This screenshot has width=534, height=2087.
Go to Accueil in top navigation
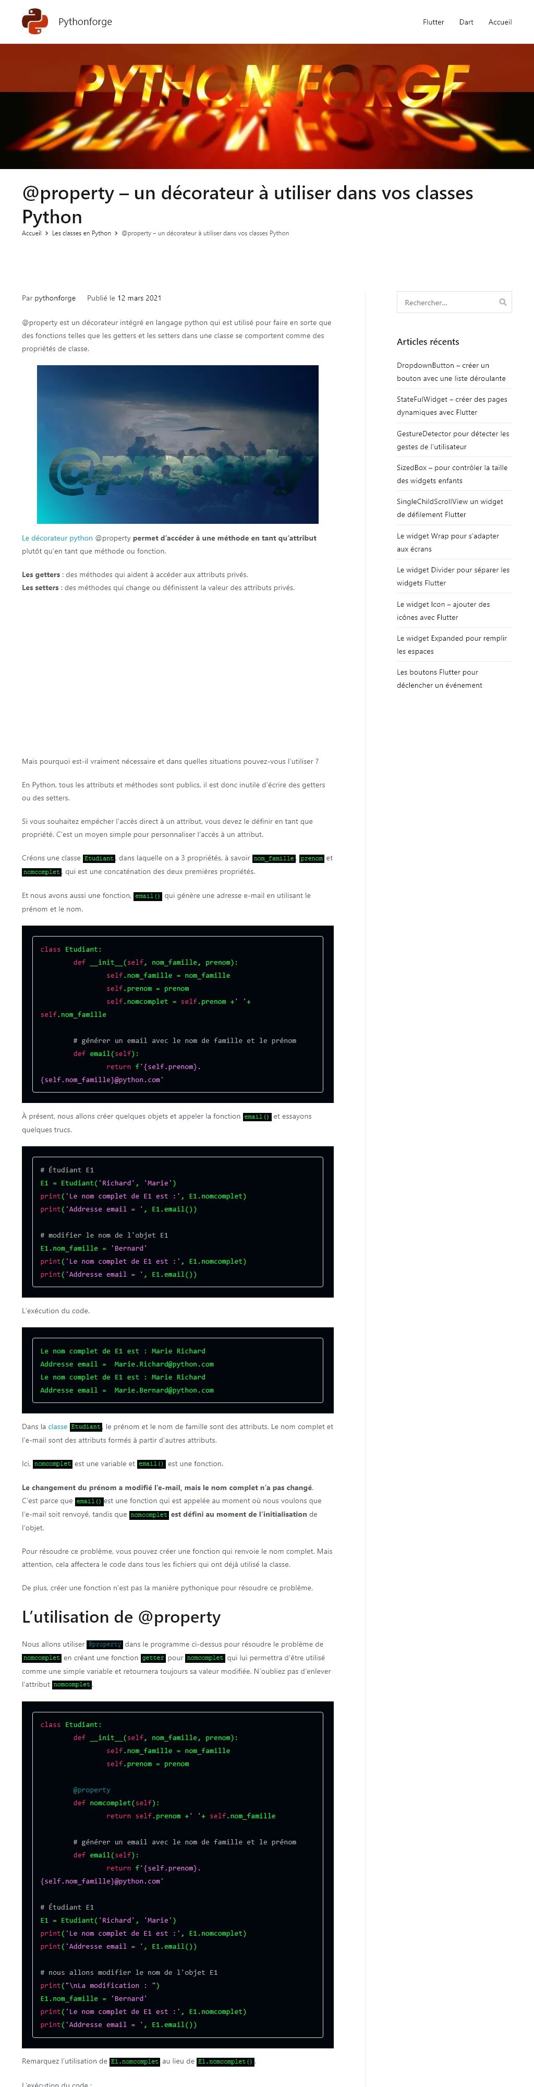499,22
